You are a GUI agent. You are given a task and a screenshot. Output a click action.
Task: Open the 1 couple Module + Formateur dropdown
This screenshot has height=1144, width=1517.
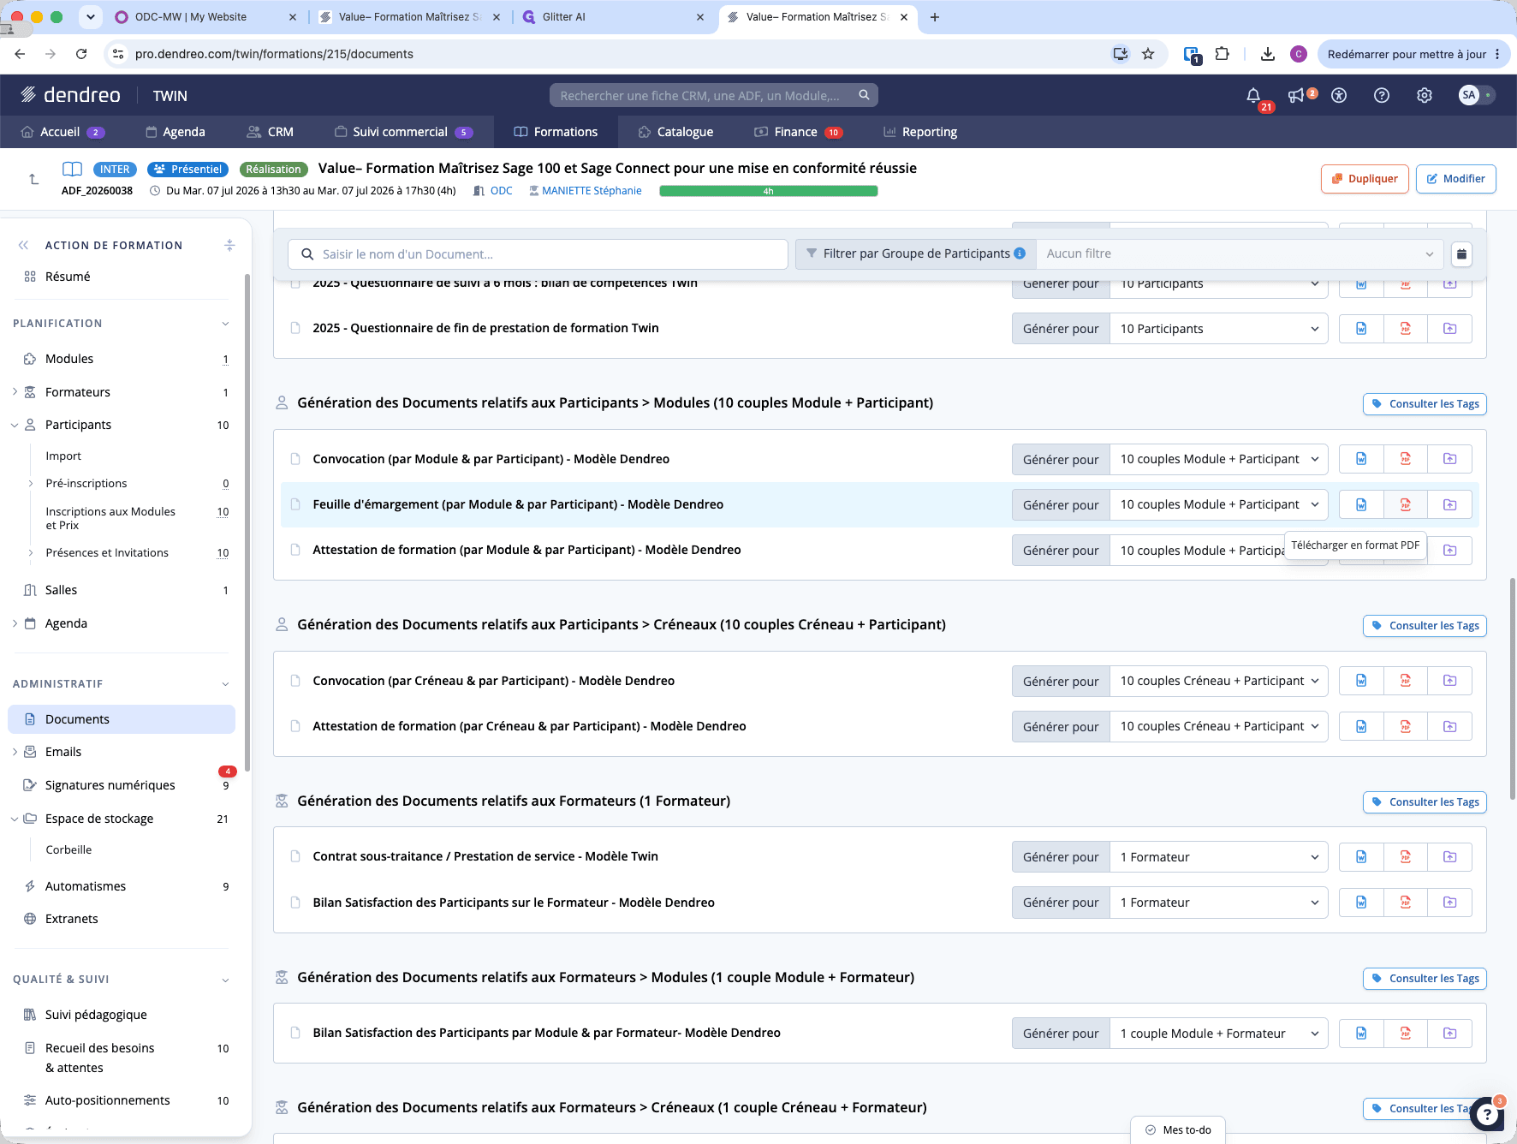[1219, 1034]
